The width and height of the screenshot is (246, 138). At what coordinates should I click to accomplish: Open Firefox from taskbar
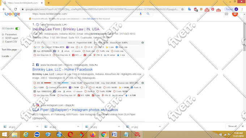[93, 134]
